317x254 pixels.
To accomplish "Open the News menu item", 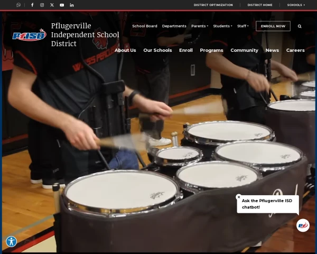I will (x=272, y=50).
